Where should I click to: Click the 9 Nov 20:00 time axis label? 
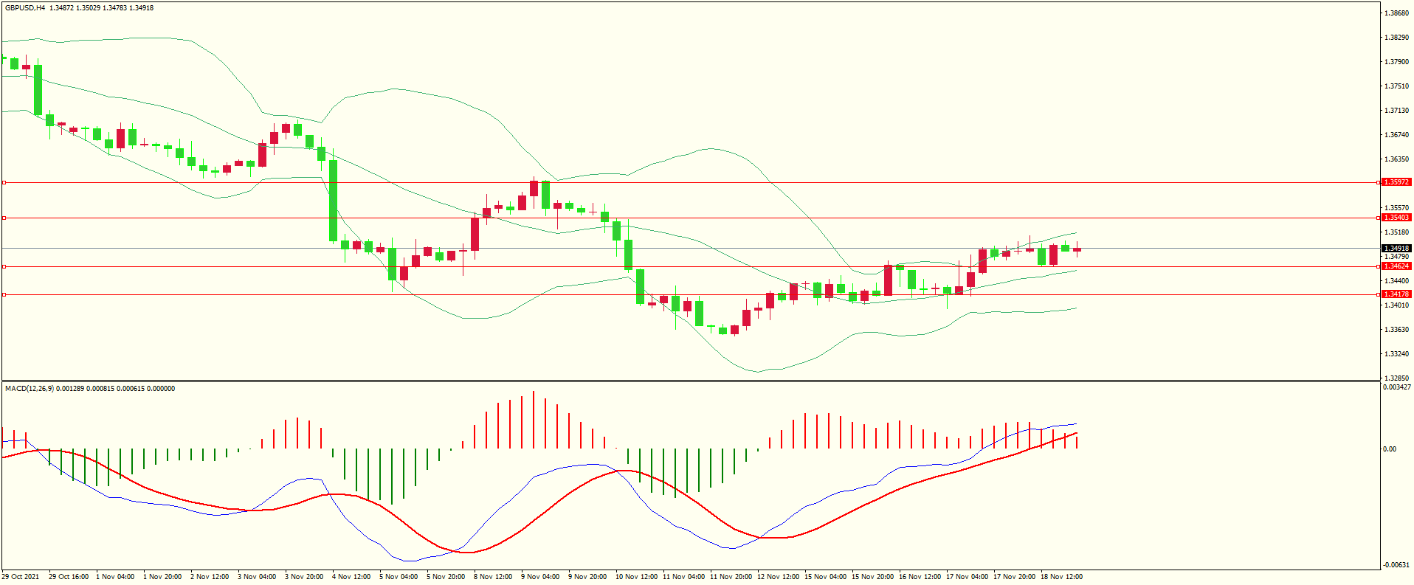pyautogui.click(x=587, y=577)
